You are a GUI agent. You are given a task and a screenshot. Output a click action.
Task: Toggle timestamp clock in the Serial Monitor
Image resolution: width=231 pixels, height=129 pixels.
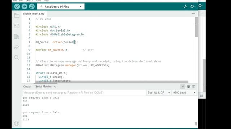coord(188,87)
